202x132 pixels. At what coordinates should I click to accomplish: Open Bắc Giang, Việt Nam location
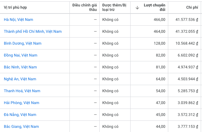pyautogui.click(x=21, y=127)
